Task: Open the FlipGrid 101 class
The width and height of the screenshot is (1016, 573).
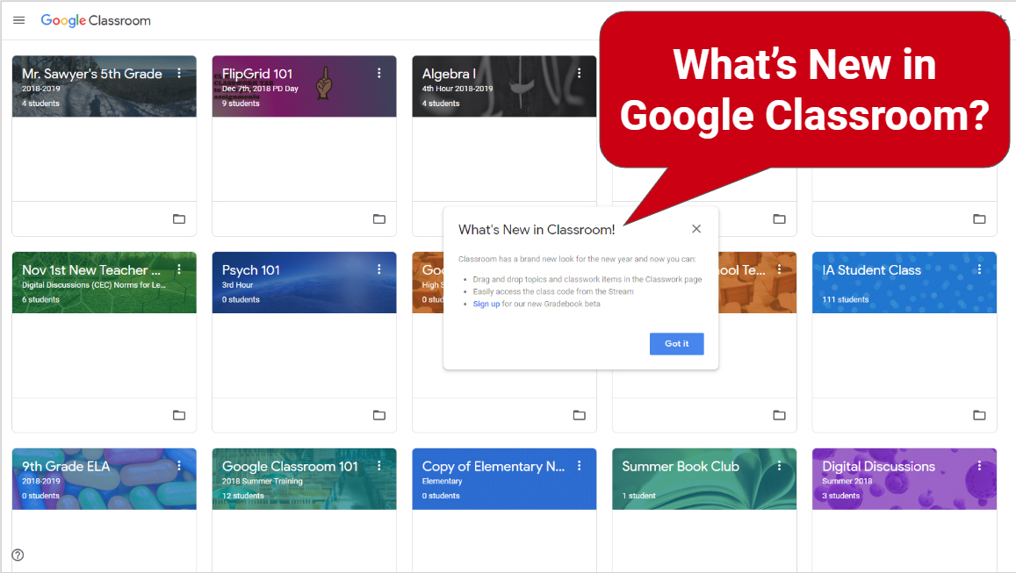Action: [x=257, y=74]
